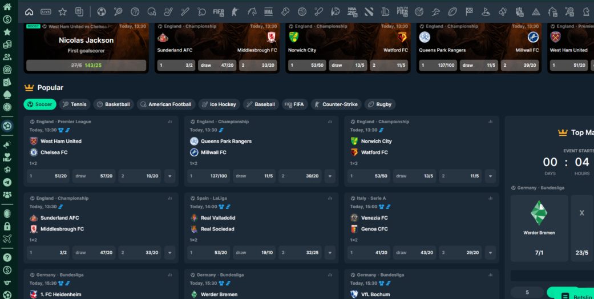
Task: Click the roulette wheel icon in left sidebar
Action: tap(7, 107)
